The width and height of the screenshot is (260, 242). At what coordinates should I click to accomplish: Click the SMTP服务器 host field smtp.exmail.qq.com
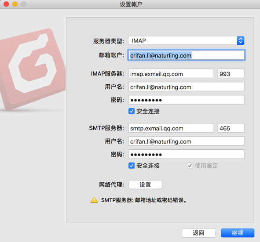[171, 128]
